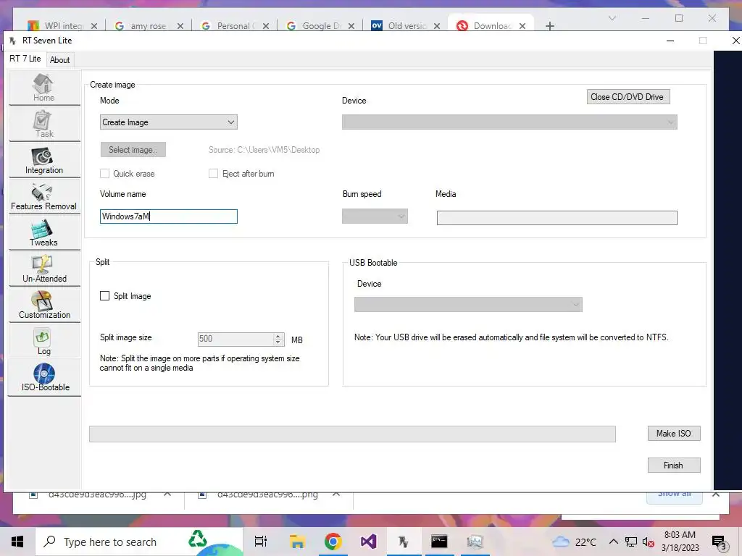Image resolution: width=742 pixels, height=556 pixels.
Task: View the Log section
Action: point(44,342)
